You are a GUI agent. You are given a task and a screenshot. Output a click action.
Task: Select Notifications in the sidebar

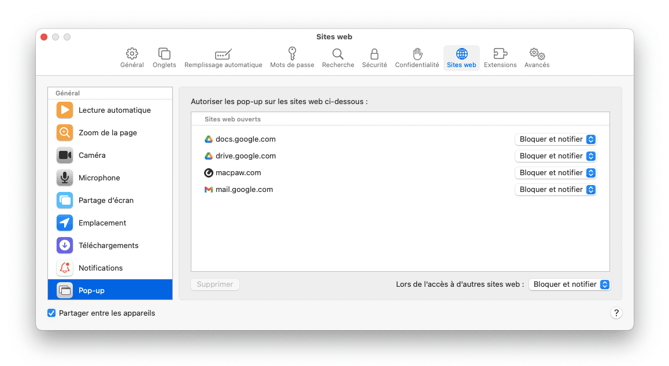pos(101,268)
